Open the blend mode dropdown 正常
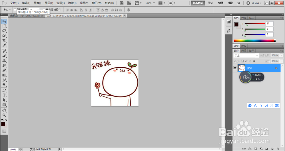 pos(246,55)
